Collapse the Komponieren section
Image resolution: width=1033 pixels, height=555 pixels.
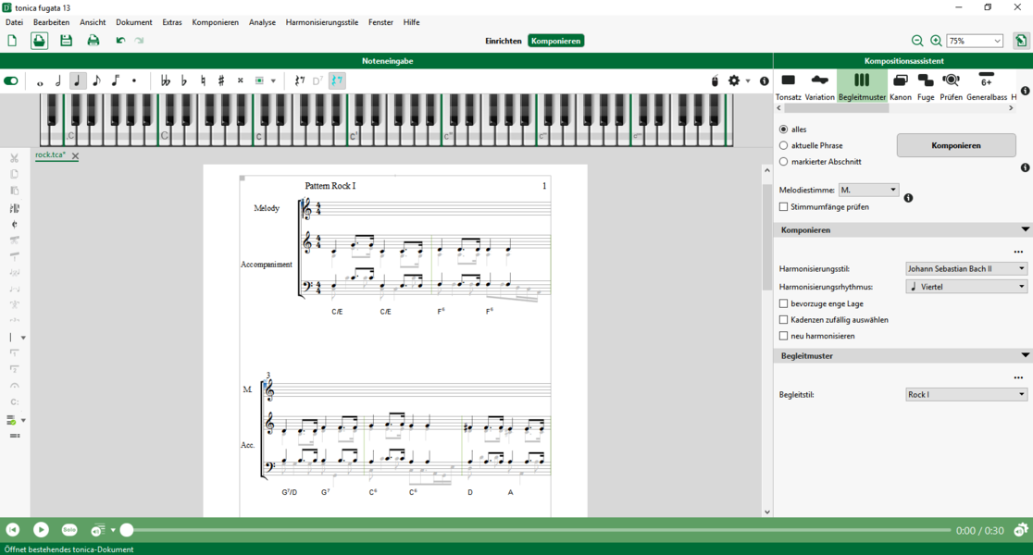click(1025, 229)
